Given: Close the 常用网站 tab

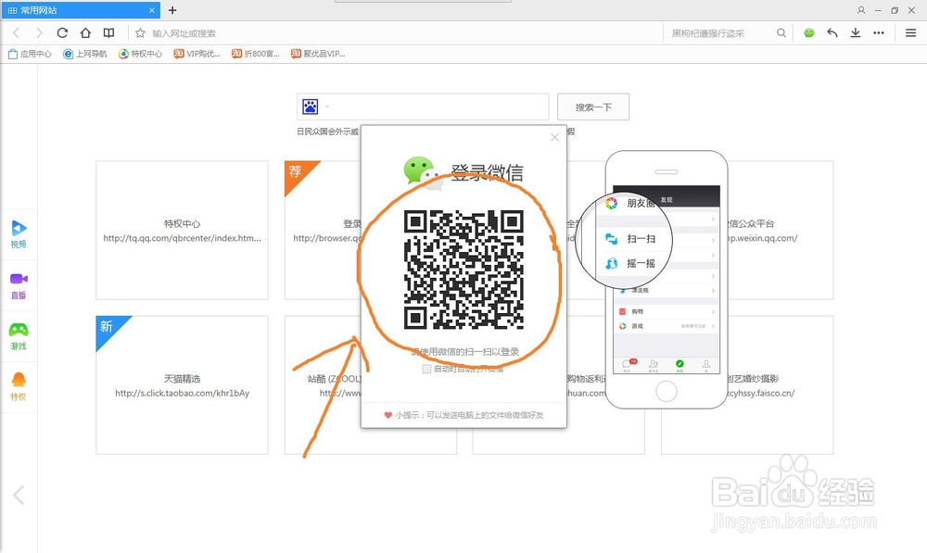Looking at the screenshot, I should coord(152,10).
